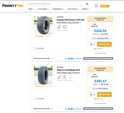The width and height of the screenshot is (124, 113).
Task: Focus the brand, model, size search field
Action: (x=57, y=4)
